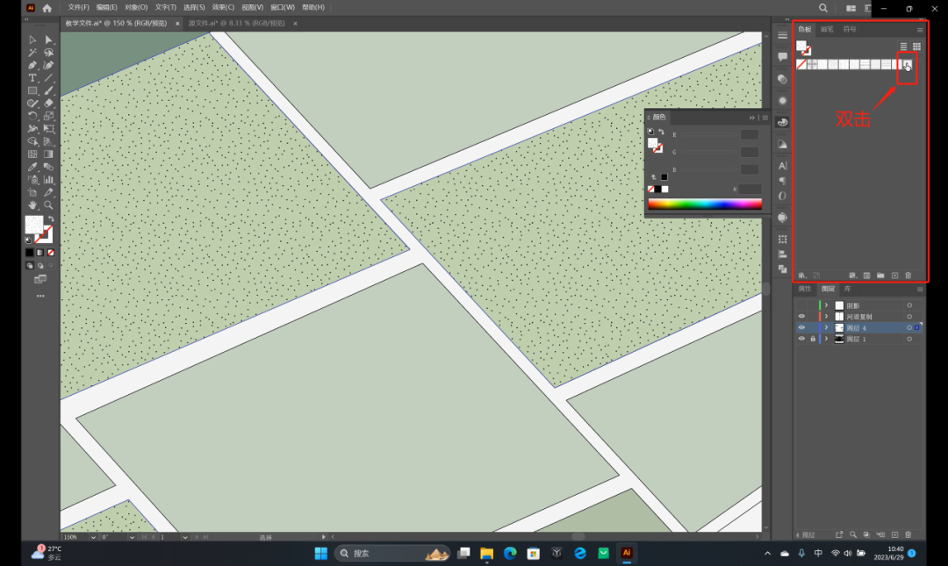Open the 窗口(W) menu
The height and width of the screenshot is (566, 948).
(x=283, y=8)
